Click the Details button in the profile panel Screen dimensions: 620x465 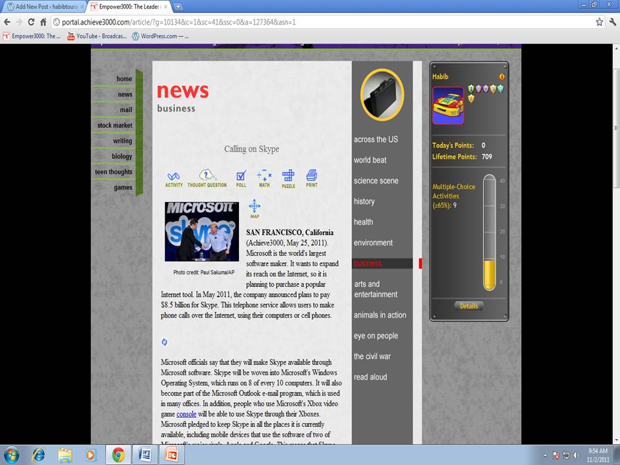(x=469, y=306)
